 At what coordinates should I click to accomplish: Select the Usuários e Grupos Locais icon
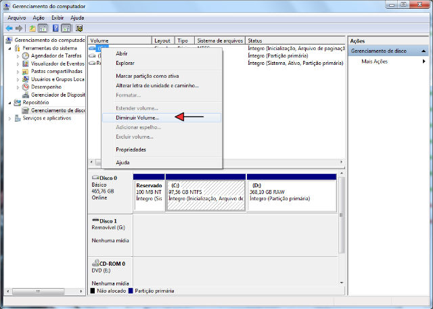click(x=26, y=79)
